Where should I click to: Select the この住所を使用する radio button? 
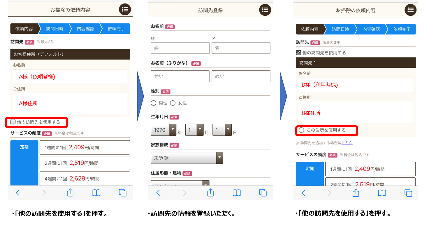point(301,130)
